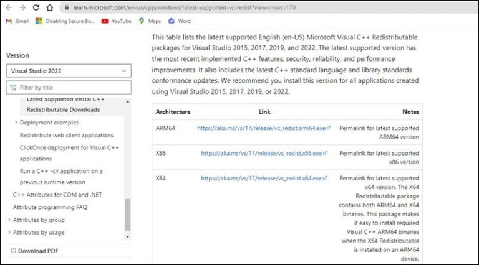Open the YouTube bookmark
Viewport: 479px width, 265px height.
tap(116, 21)
